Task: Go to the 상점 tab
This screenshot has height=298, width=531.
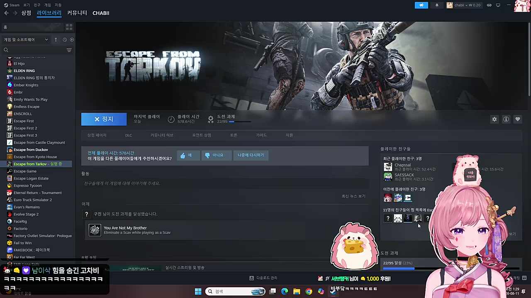Action: (26, 13)
